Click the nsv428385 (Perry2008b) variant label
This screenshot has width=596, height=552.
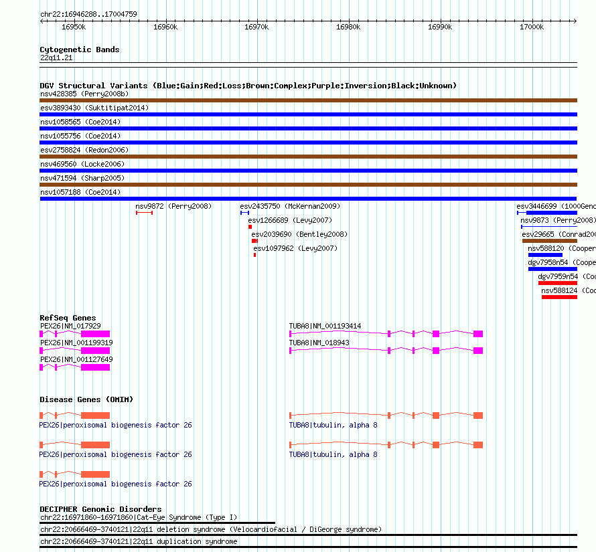click(84, 94)
